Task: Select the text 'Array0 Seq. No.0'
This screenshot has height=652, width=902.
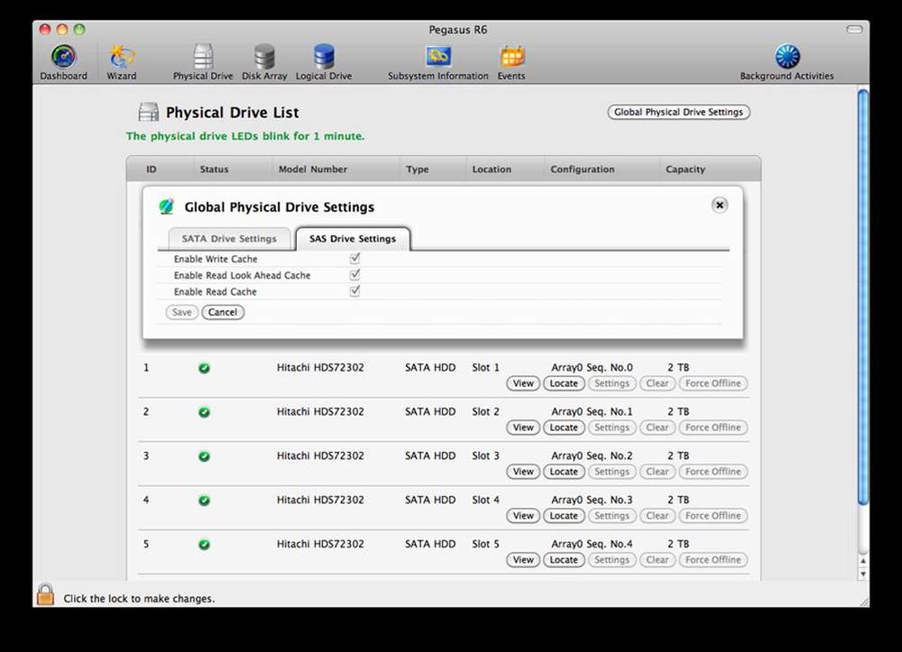Action: click(592, 367)
